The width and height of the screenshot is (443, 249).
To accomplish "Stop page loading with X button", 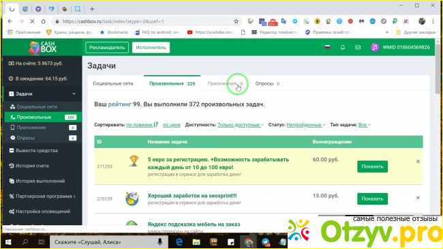I will 32,21.
